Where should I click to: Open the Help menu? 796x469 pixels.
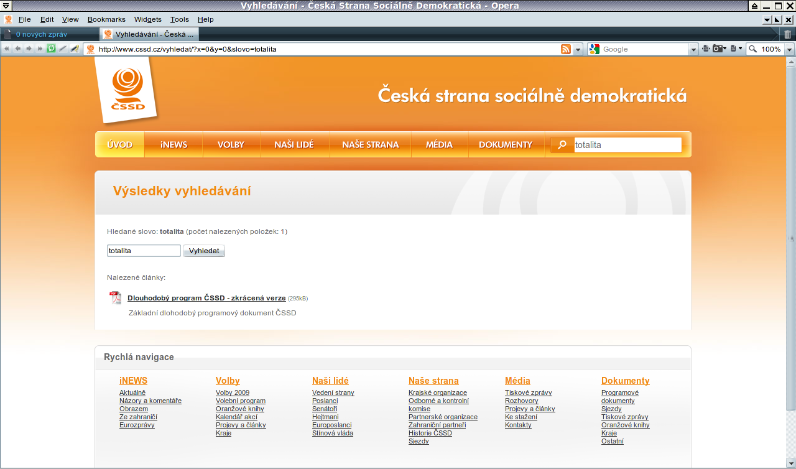click(x=205, y=20)
